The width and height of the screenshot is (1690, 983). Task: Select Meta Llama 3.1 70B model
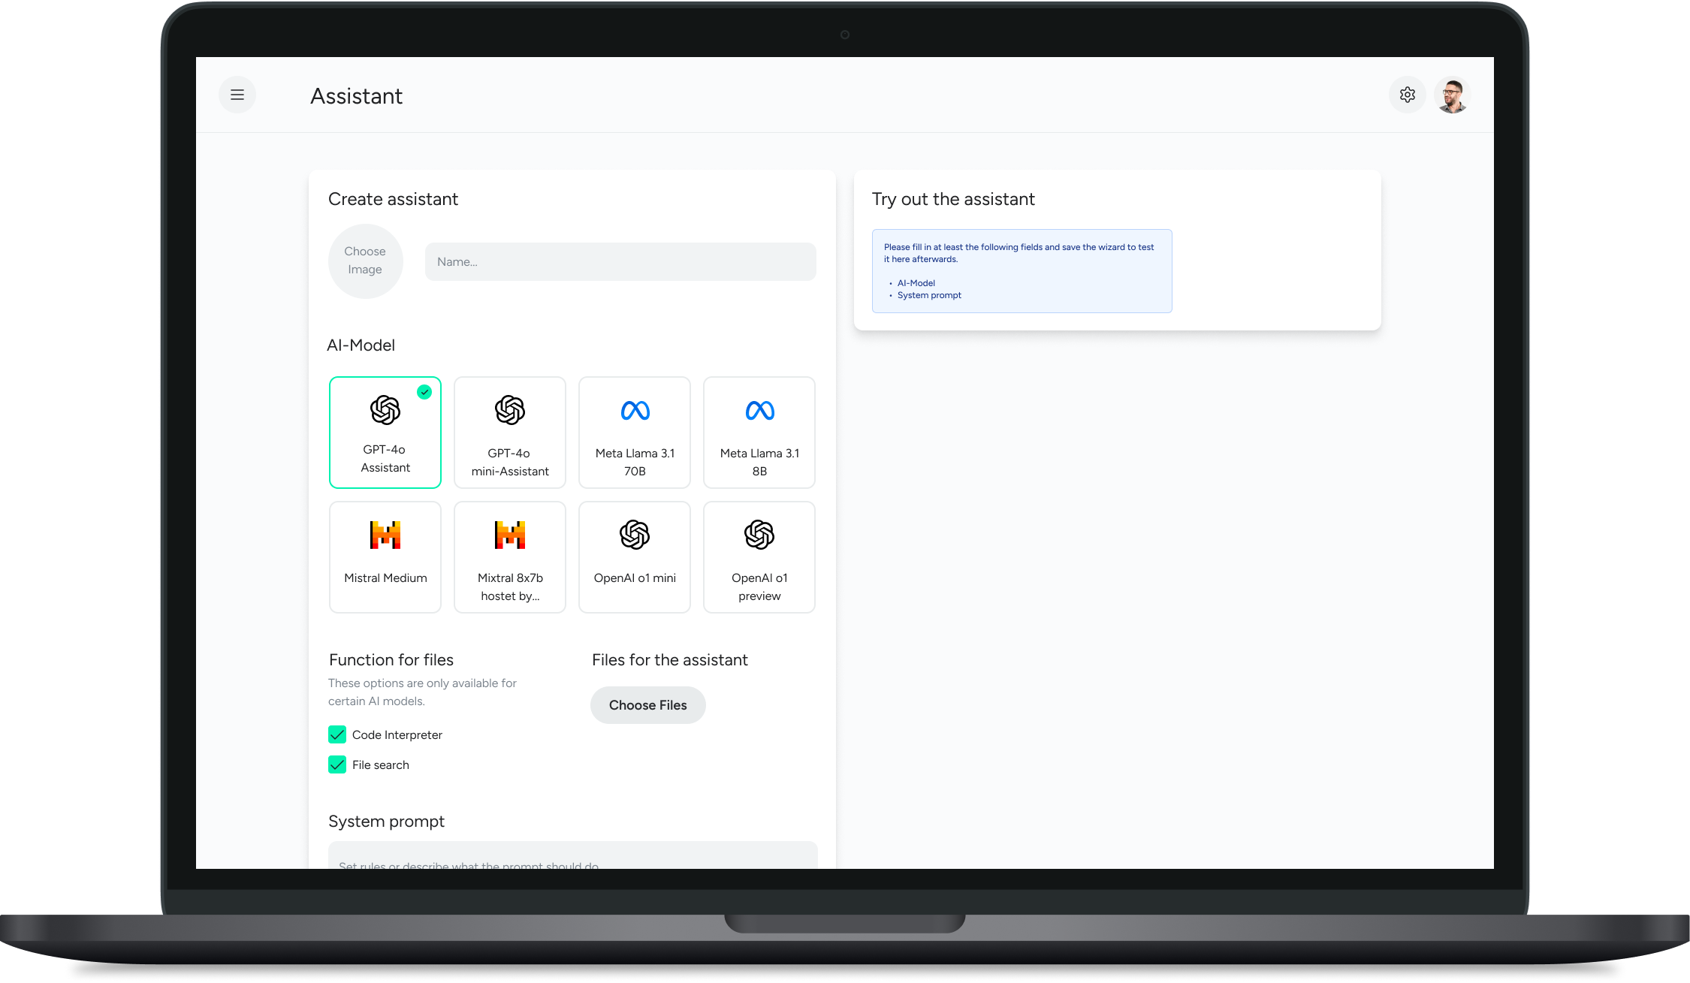tap(633, 433)
